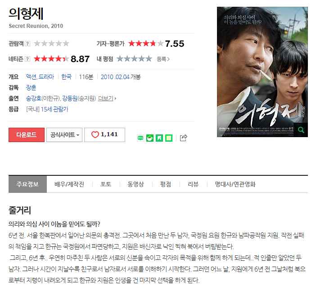Expand the 공식사이트 dropdown

(64, 134)
